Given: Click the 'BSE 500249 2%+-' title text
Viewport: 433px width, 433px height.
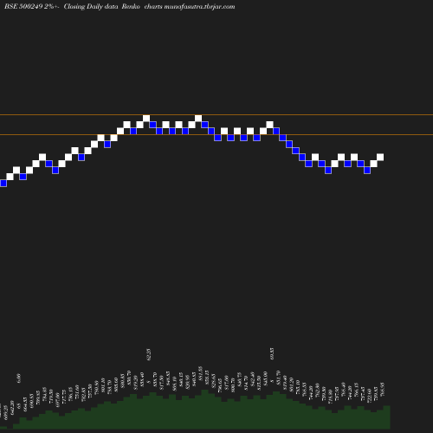Looking at the screenshot, I should [x=32, y=7].
